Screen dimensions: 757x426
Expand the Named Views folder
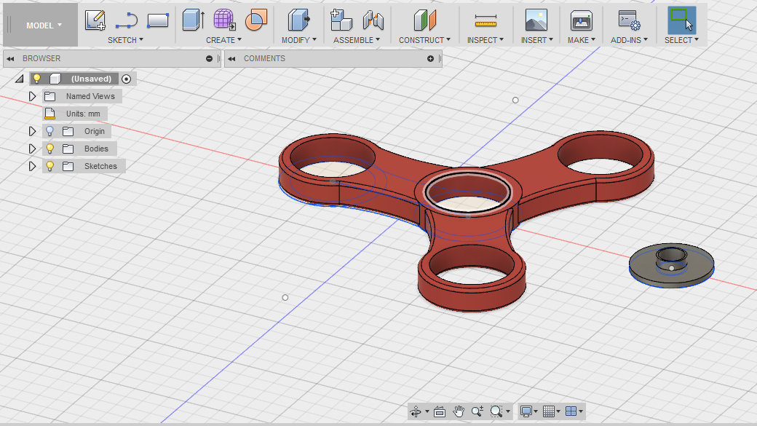pos(32,96)
